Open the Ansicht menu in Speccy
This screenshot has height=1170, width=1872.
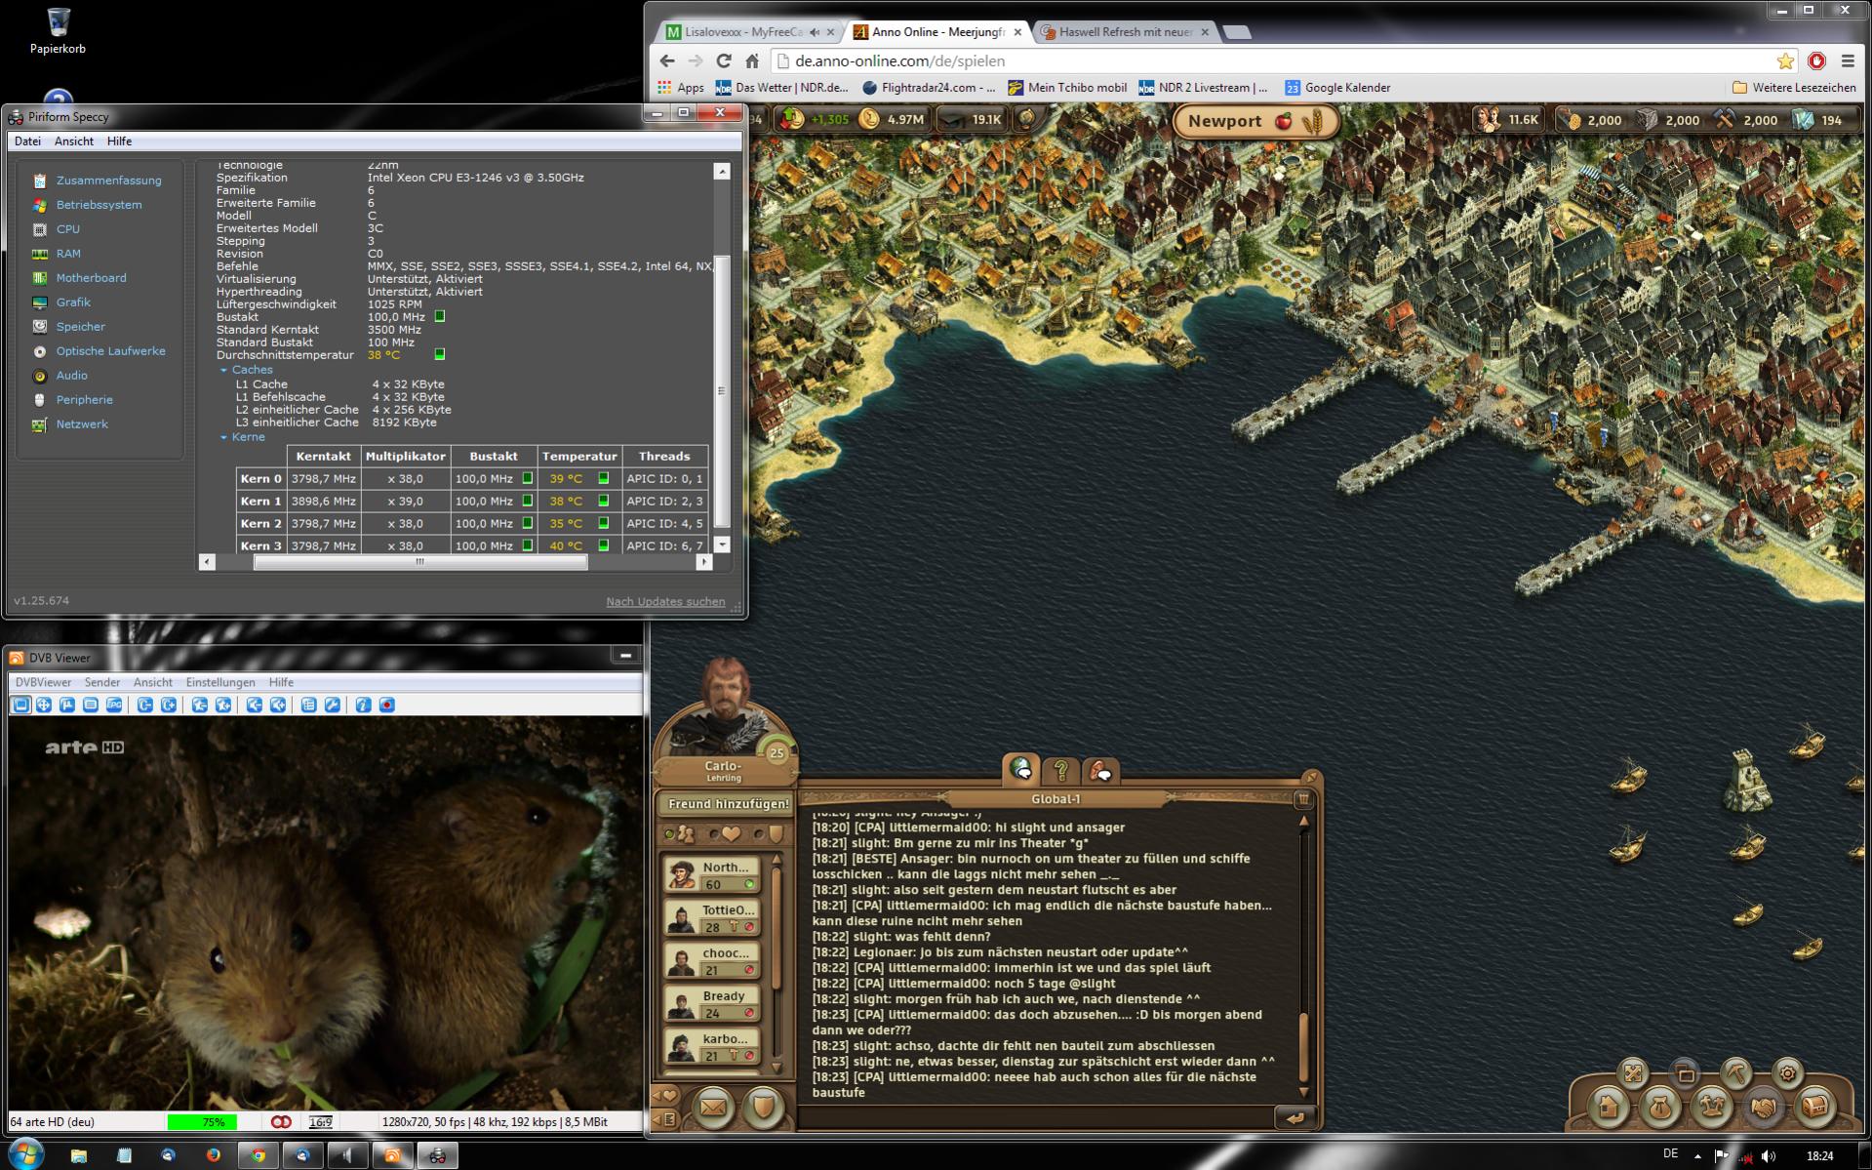pyautogui.click(x=74, y=141)
